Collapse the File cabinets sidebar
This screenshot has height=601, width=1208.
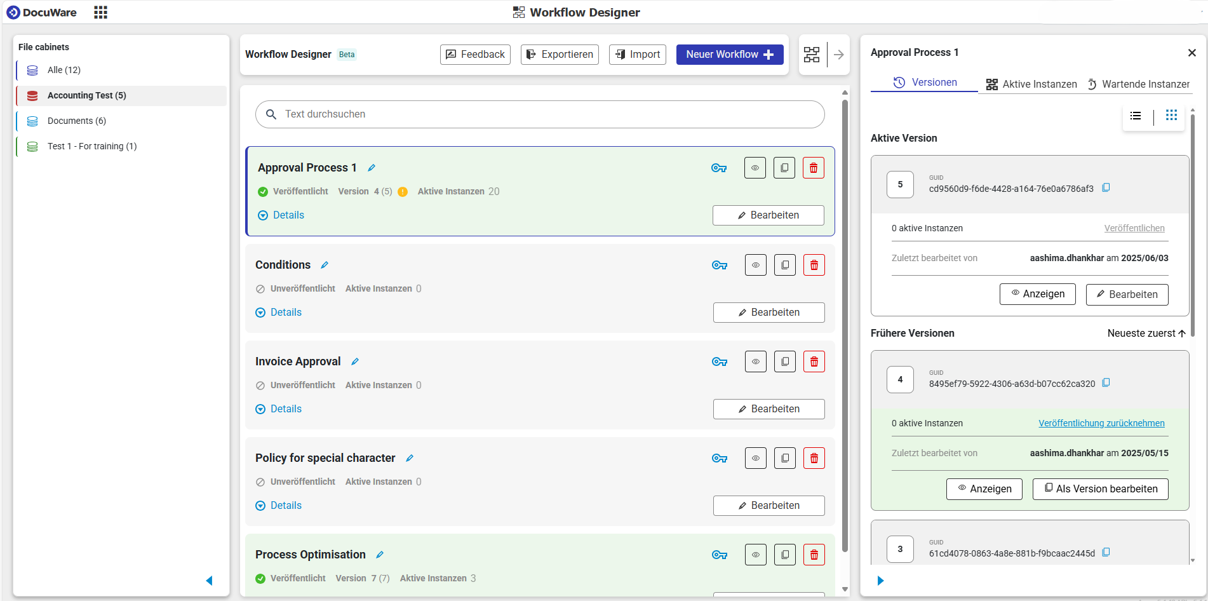click(210, 581)
